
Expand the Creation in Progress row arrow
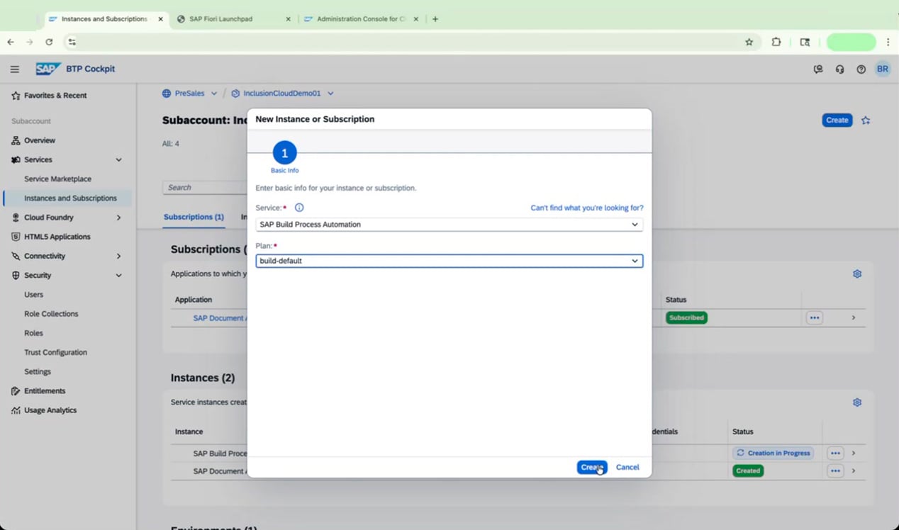[854, 453]
